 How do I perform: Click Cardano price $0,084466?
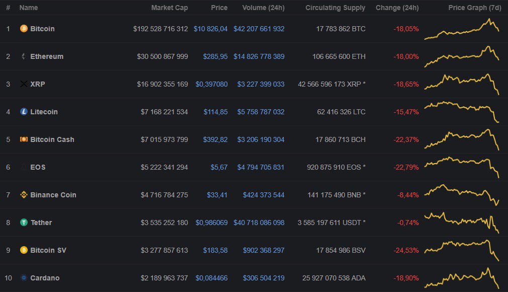(x=212, y=278)
